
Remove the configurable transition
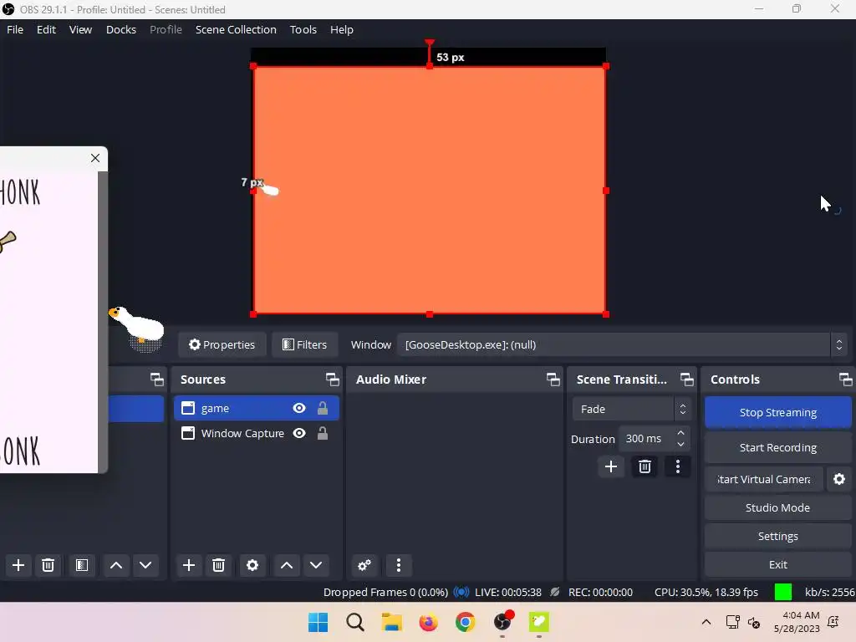click(645, 466)
